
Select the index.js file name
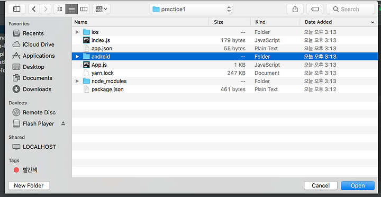[101, 40]
